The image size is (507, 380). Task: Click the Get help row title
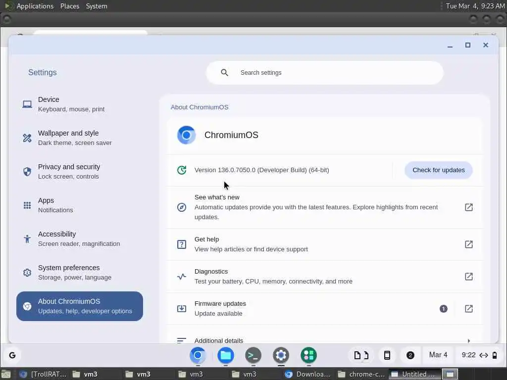[206, 239]
